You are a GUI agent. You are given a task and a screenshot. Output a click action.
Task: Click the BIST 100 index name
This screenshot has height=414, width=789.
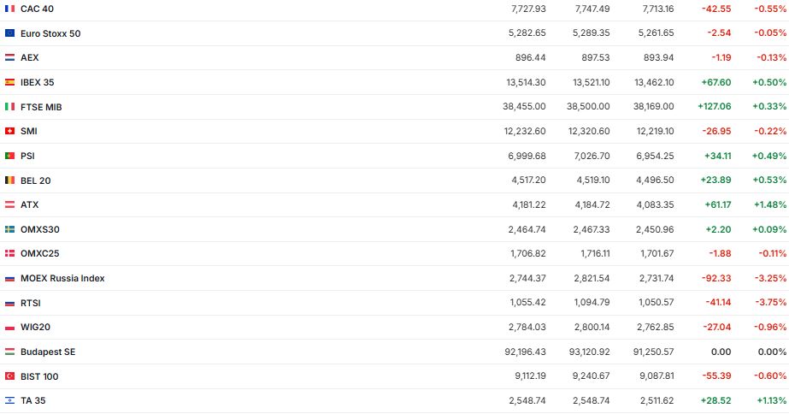point(39,376)
